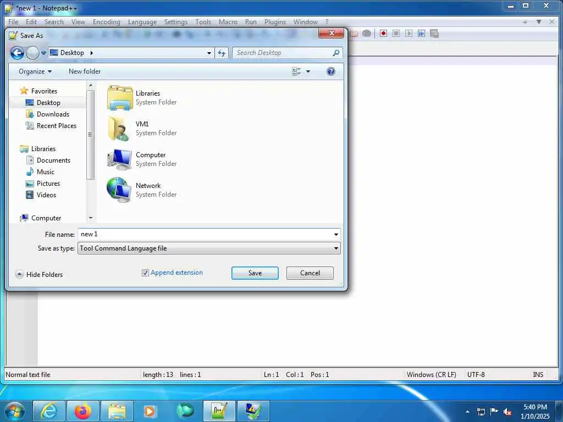Launch Firefox from the taskbar
The image size is (563, 422).
pos(83,411)
